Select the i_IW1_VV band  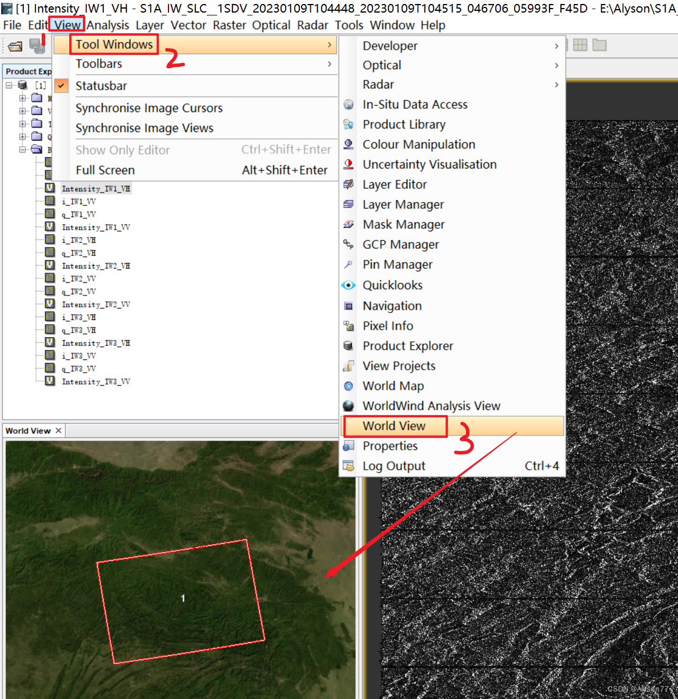point(79,202)
